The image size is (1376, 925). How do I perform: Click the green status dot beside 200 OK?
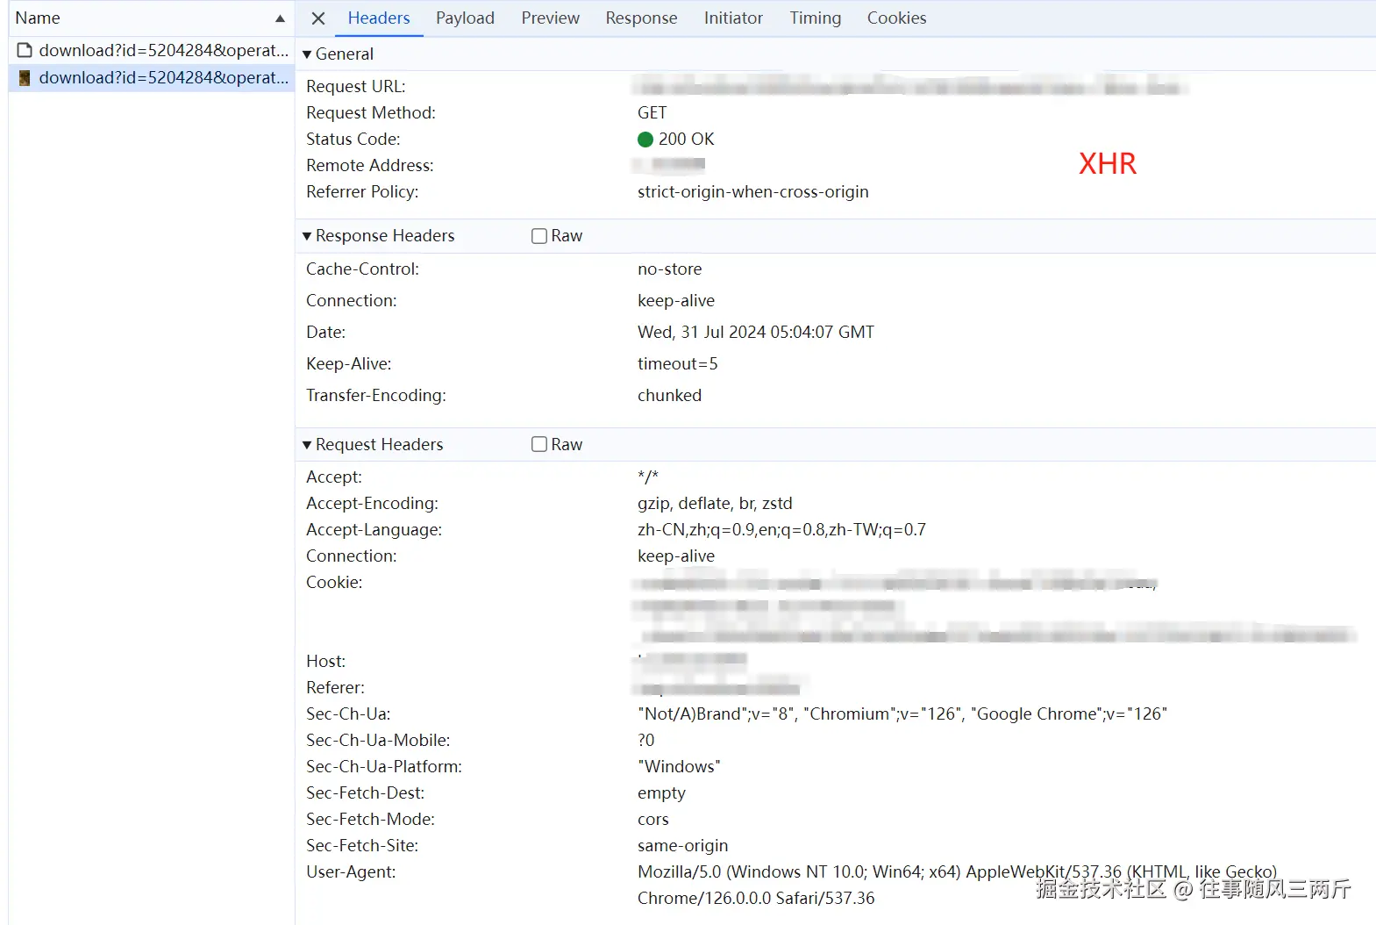(645, 140)
